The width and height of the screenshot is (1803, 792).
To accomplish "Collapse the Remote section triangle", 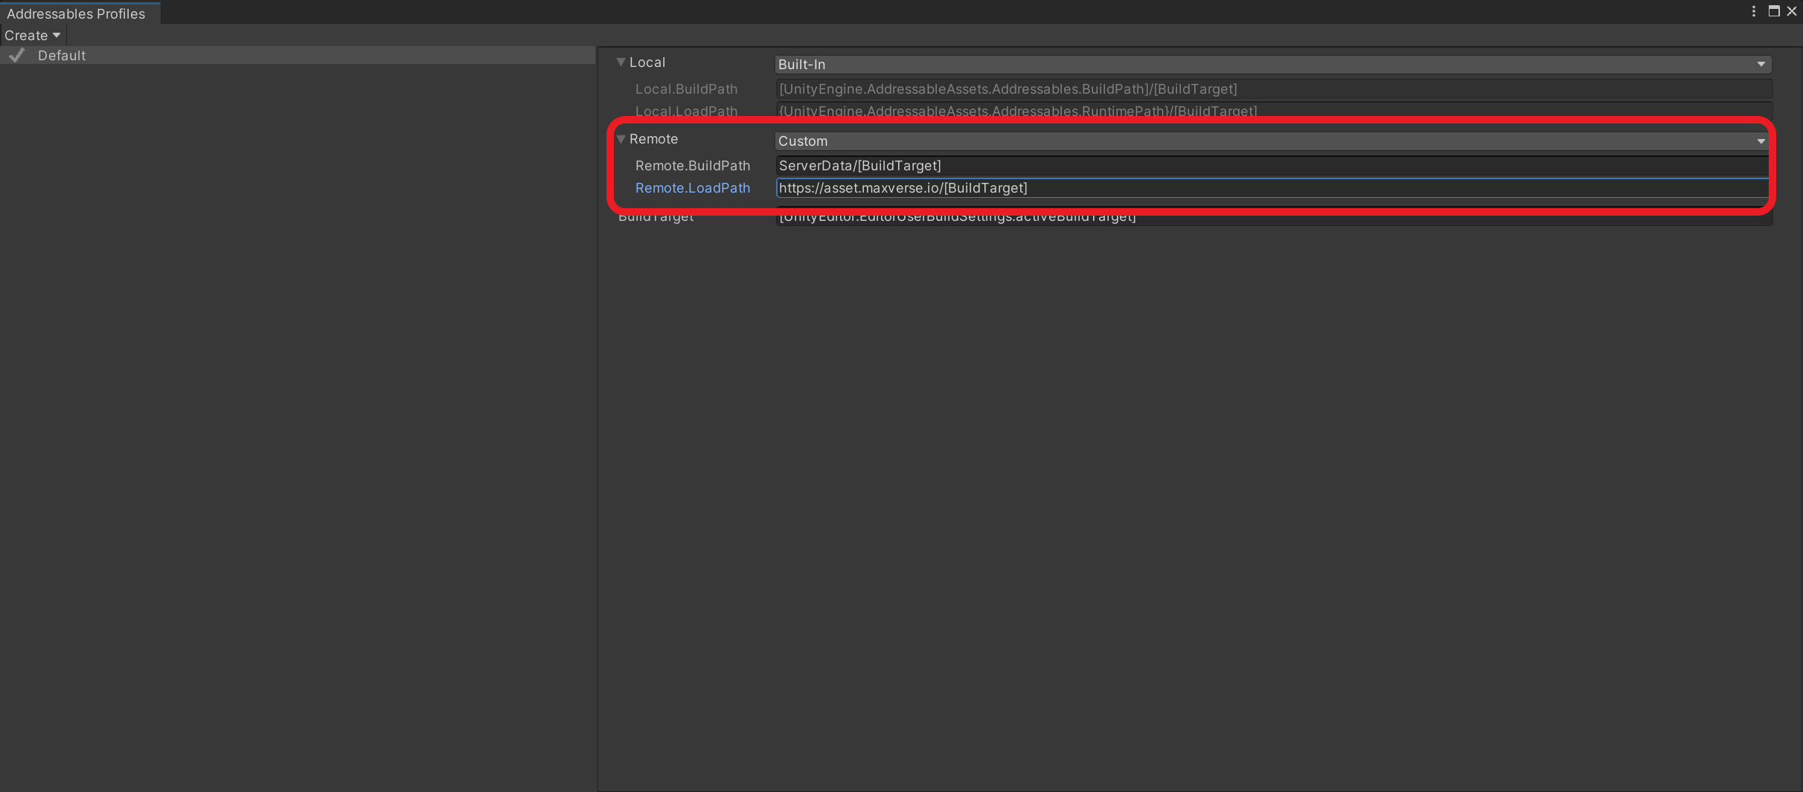I will coord(621,139).
